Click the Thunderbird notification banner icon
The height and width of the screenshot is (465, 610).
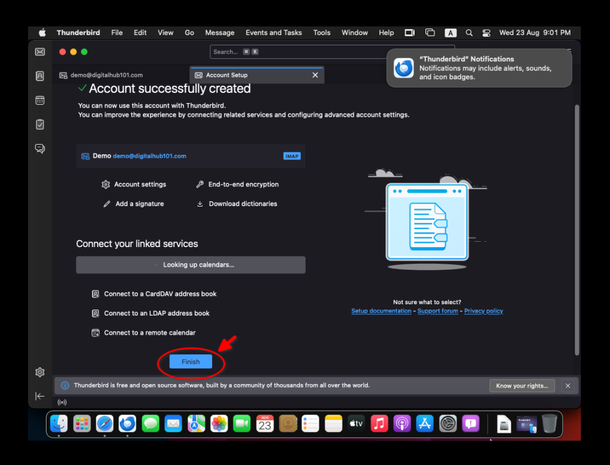click(x=403, y=68)
